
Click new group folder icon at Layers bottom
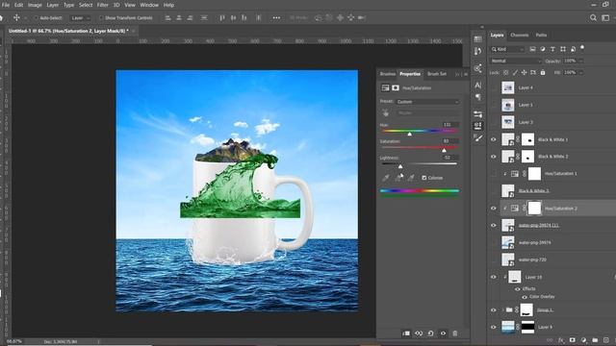595,340
